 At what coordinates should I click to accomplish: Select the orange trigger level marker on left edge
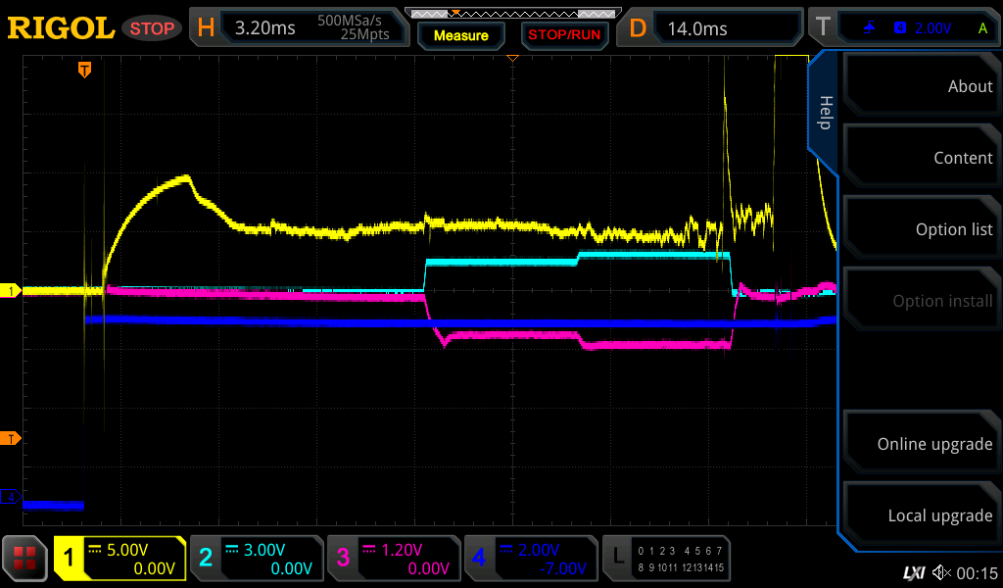[x=13, y=437]
